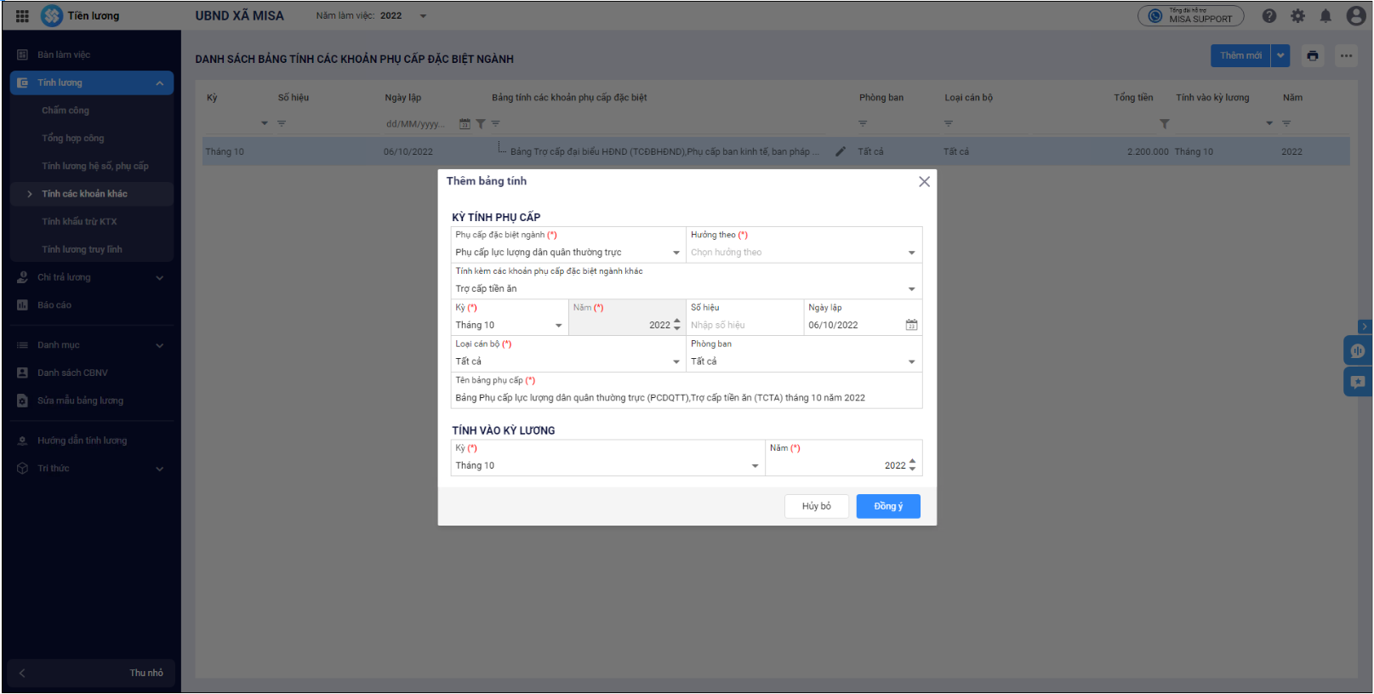Expand the Danh mục sidebar menu

[x=159, y=346]
